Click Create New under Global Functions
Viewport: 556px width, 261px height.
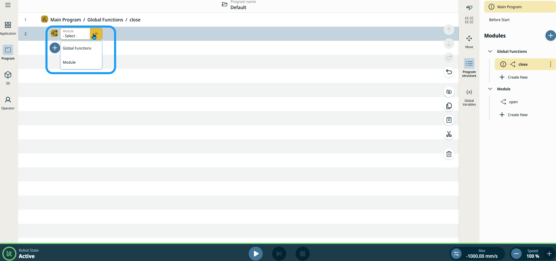coord(517,77)
